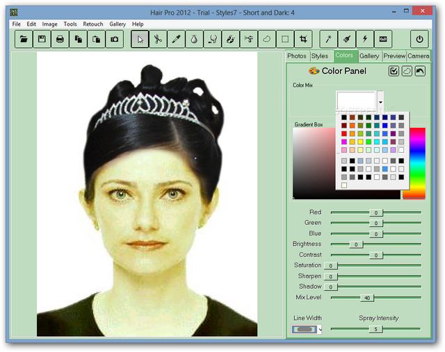Toggle the checkmark button in Color Panel
The width and height of the screenshot is (445, 352).
coord(394,71)
